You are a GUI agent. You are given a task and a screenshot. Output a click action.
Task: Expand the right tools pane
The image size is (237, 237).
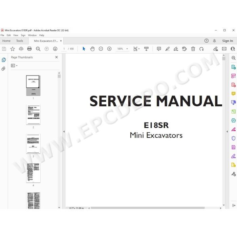point(234,205)
